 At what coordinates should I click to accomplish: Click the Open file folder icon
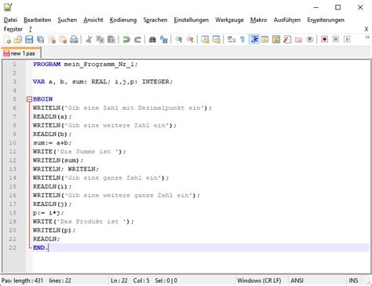pyautogui.click(x=18, y=39)
